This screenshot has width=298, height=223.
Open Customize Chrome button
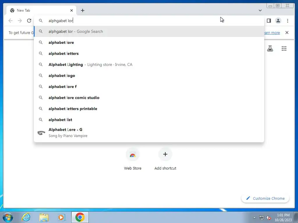pyautogui.click(x=265, y=198)
